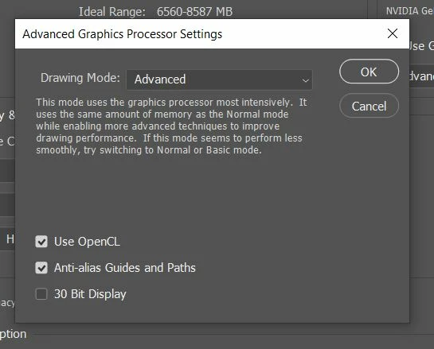Uncheck Anti-alias Guides and Paths box
434x349 pixels.
(x=41, y=268)
